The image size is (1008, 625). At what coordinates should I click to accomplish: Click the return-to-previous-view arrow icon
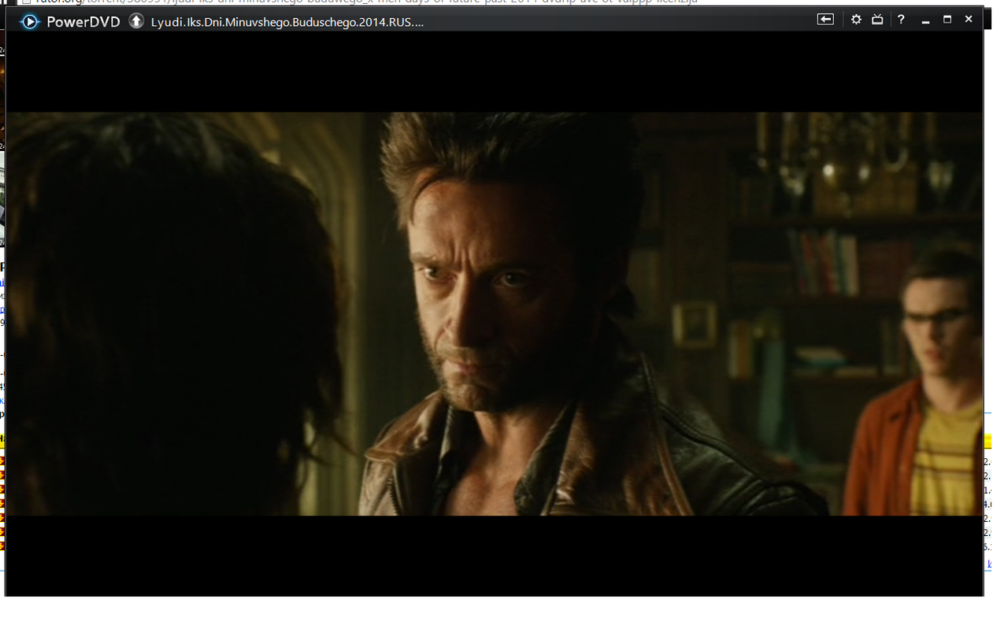click(825, 20)
